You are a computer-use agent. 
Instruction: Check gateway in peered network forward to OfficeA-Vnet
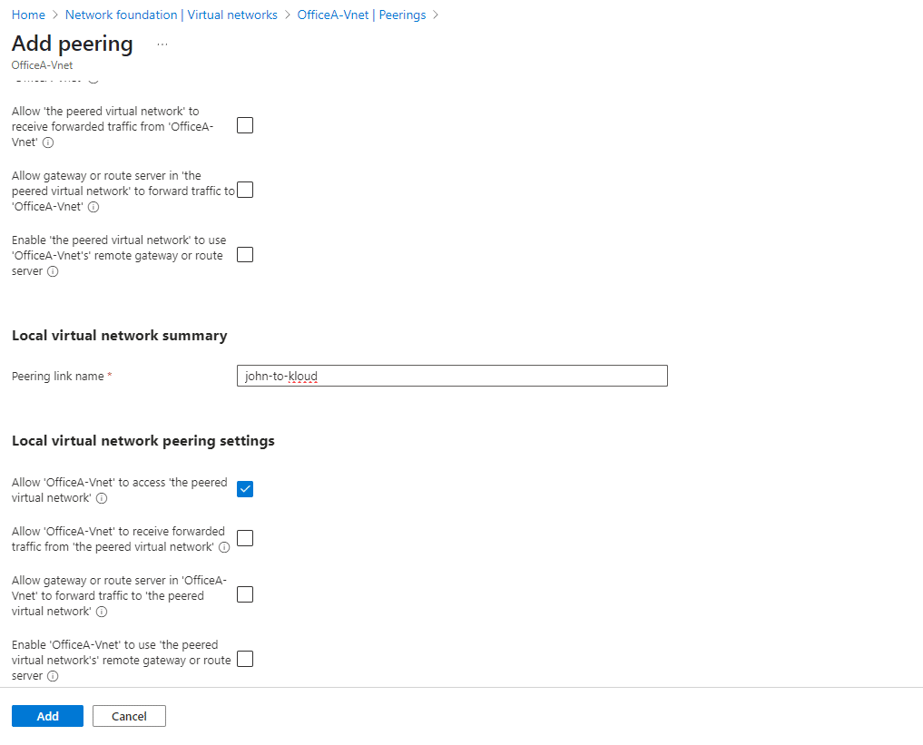(245, 190)
